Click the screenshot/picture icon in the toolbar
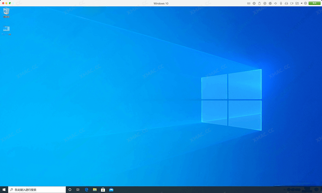The width and height of the screenshot is (322, 193). [297, 3]
